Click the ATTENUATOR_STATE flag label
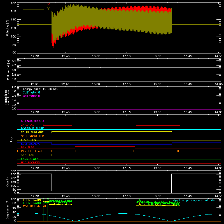The height and width of the screenshot is (224, 224). tap(34, 121)
